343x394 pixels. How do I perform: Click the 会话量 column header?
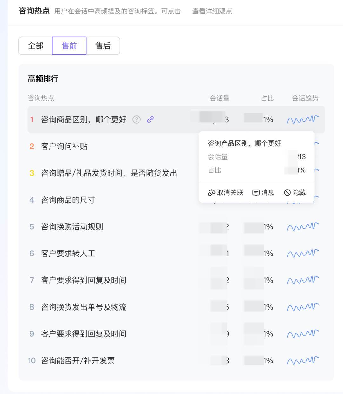(220, 98)
